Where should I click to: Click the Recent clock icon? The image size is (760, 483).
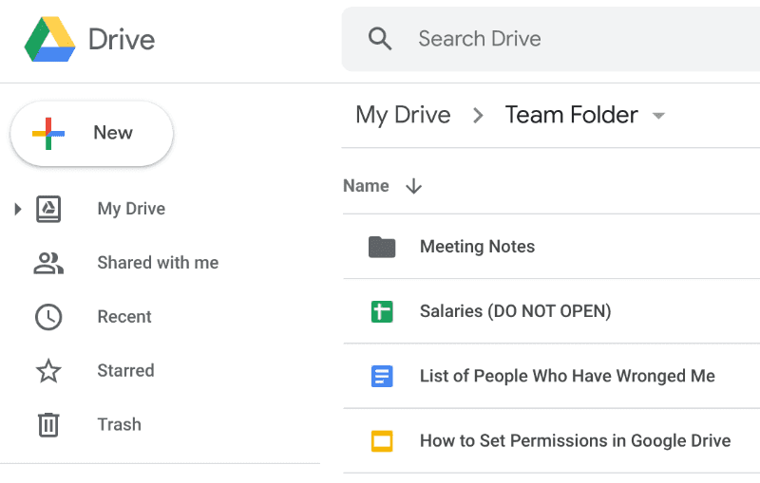click(48, 317)
